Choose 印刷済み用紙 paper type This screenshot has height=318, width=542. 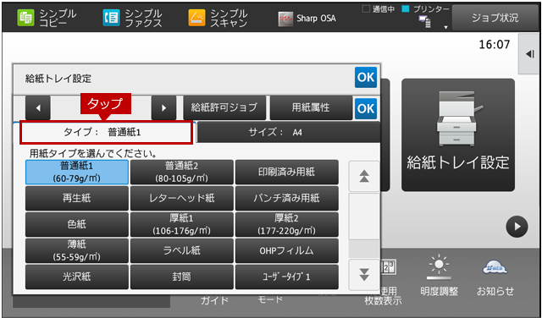click(286, 172)
